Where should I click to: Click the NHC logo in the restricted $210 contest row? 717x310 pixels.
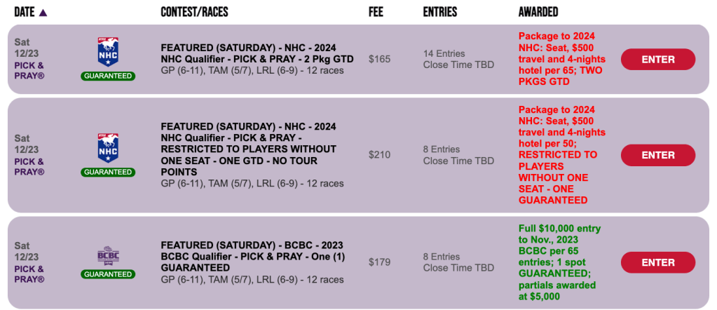107,149
